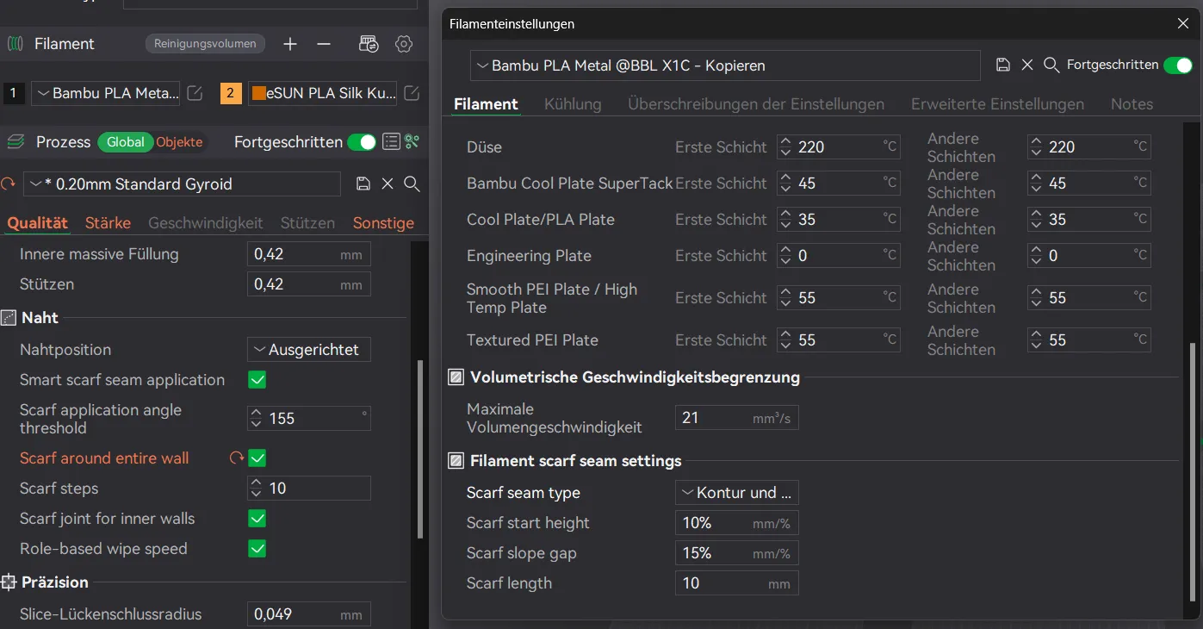This screenshot has width=1203, height=629.
Task: Open the Kühlung tab in filament dialog
Action: click(x=573, y=104)
